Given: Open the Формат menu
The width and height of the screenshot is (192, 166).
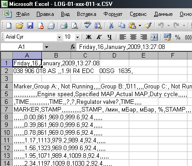Looking at the screenshot, I should [x=113, y=14].
